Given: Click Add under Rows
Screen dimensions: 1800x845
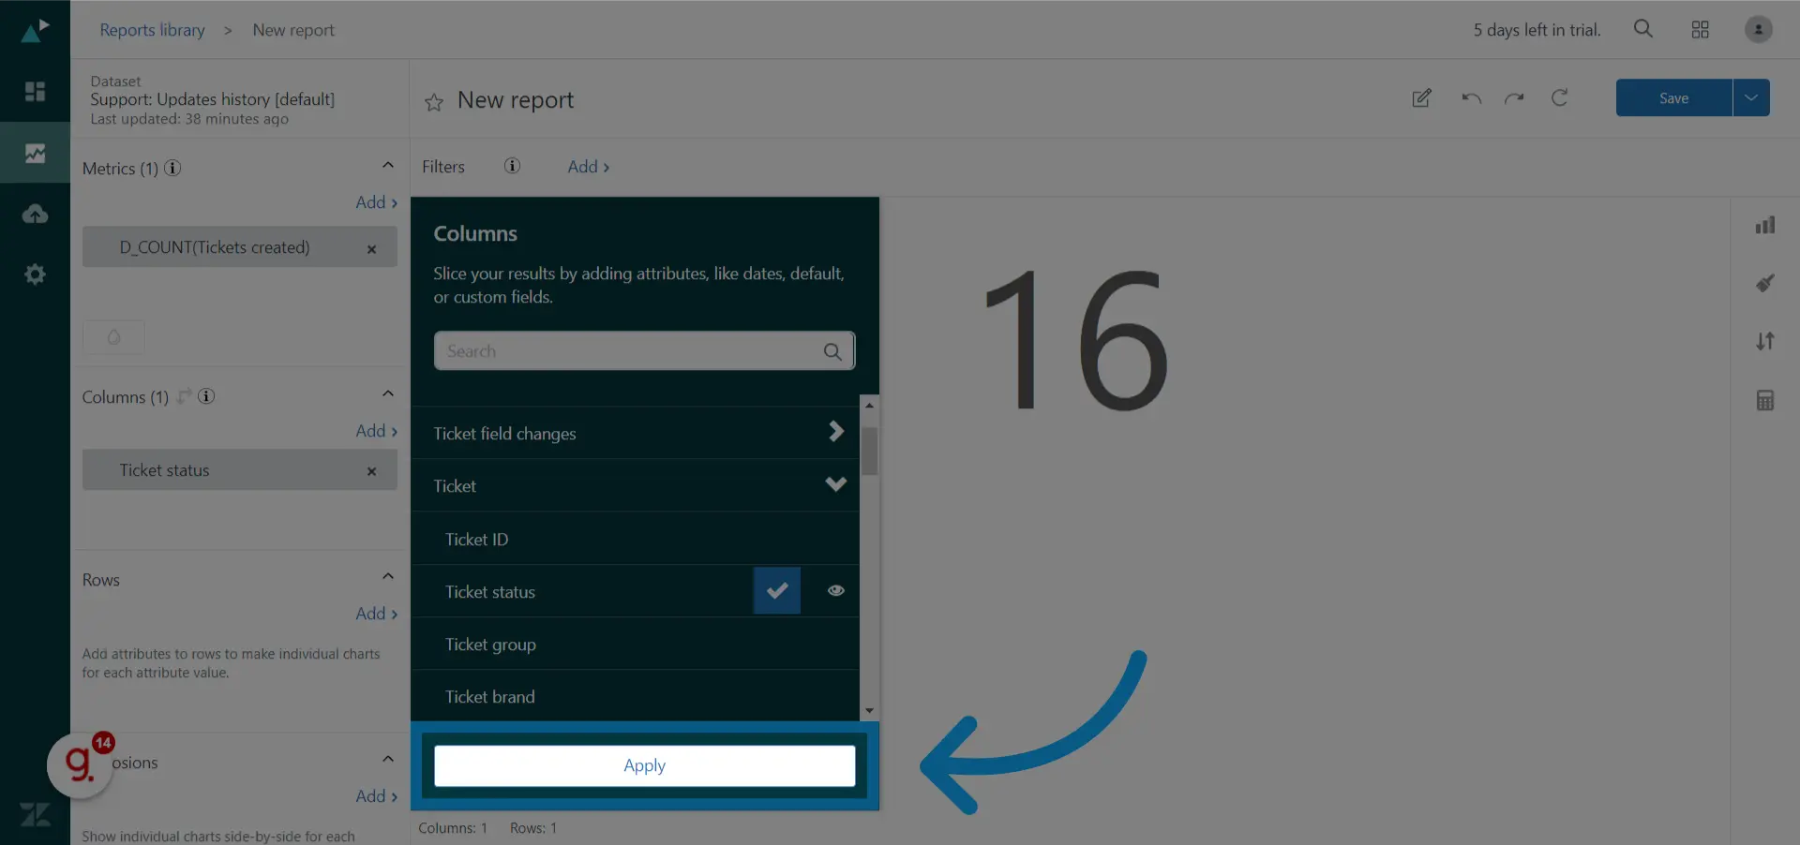Looking at the screenshot, I should (377, 614).
